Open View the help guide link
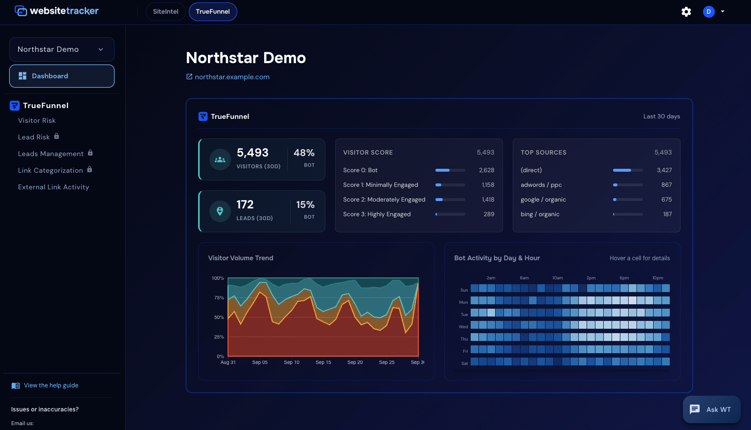 [x=51, y=385]
